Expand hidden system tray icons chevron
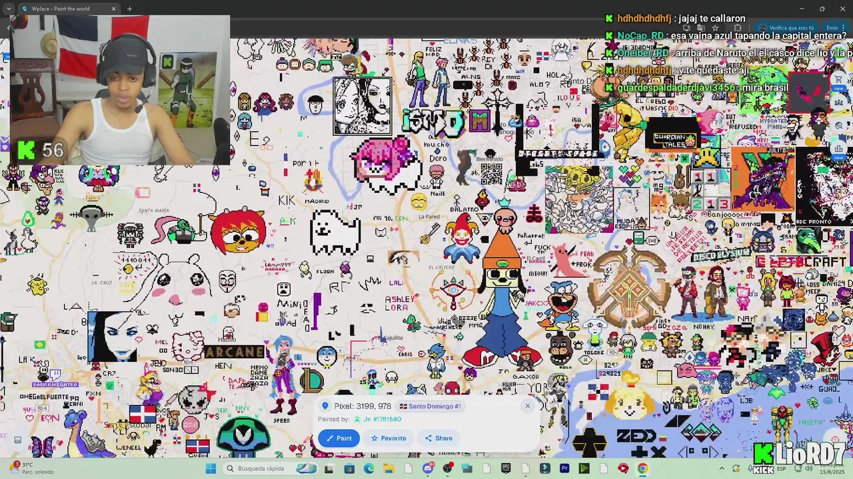Image resolution: width=853 pixels, height=479 pixels. click(722, 468)
